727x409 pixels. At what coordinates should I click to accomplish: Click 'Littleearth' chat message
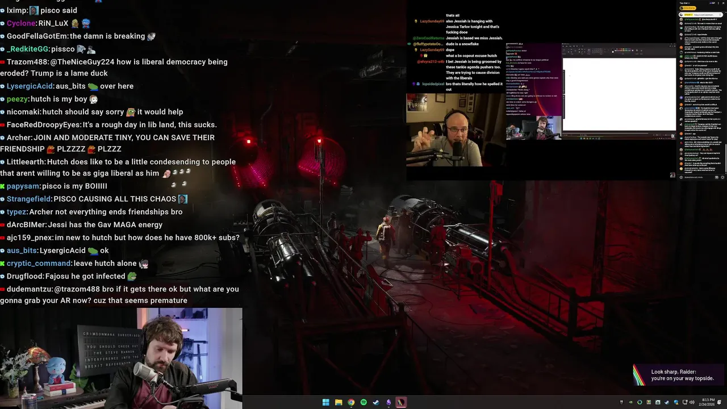click(x=118, y=168)
